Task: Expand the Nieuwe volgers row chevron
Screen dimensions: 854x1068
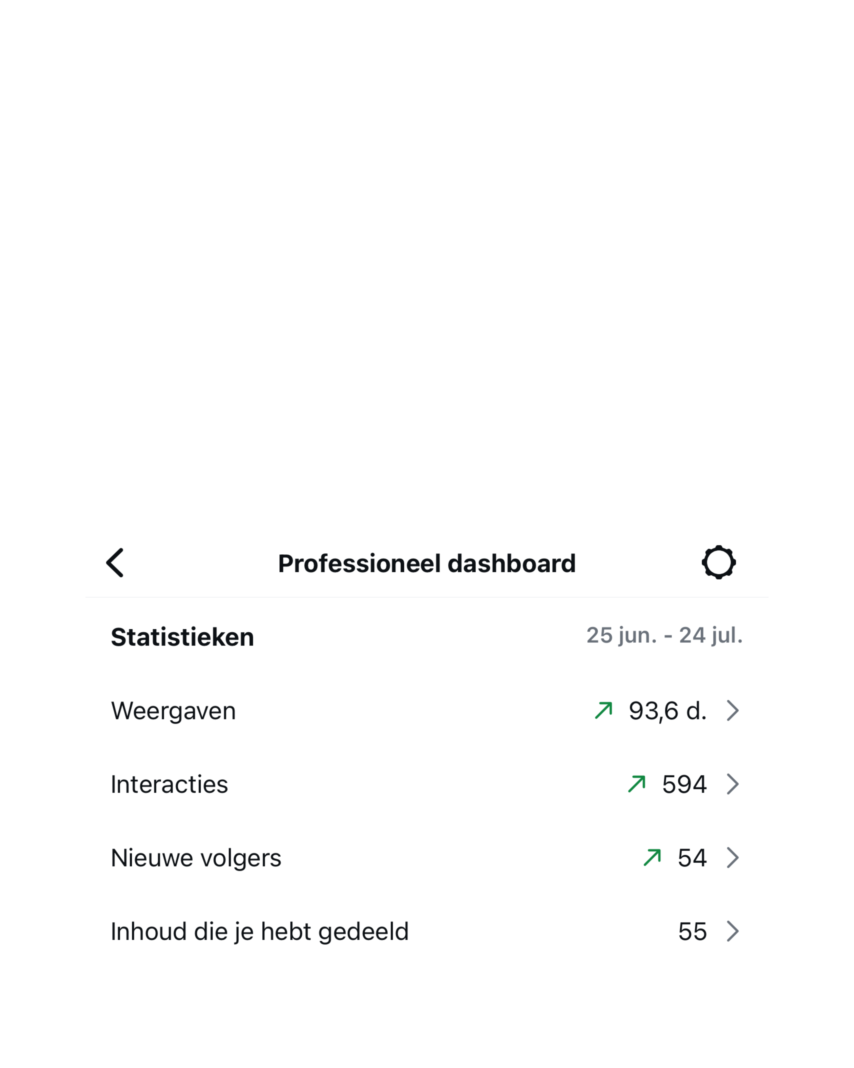Action: [733, 857]
